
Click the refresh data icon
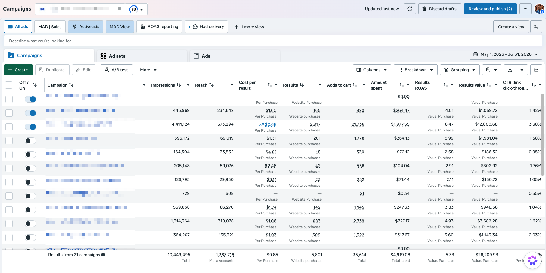(410, 9)
